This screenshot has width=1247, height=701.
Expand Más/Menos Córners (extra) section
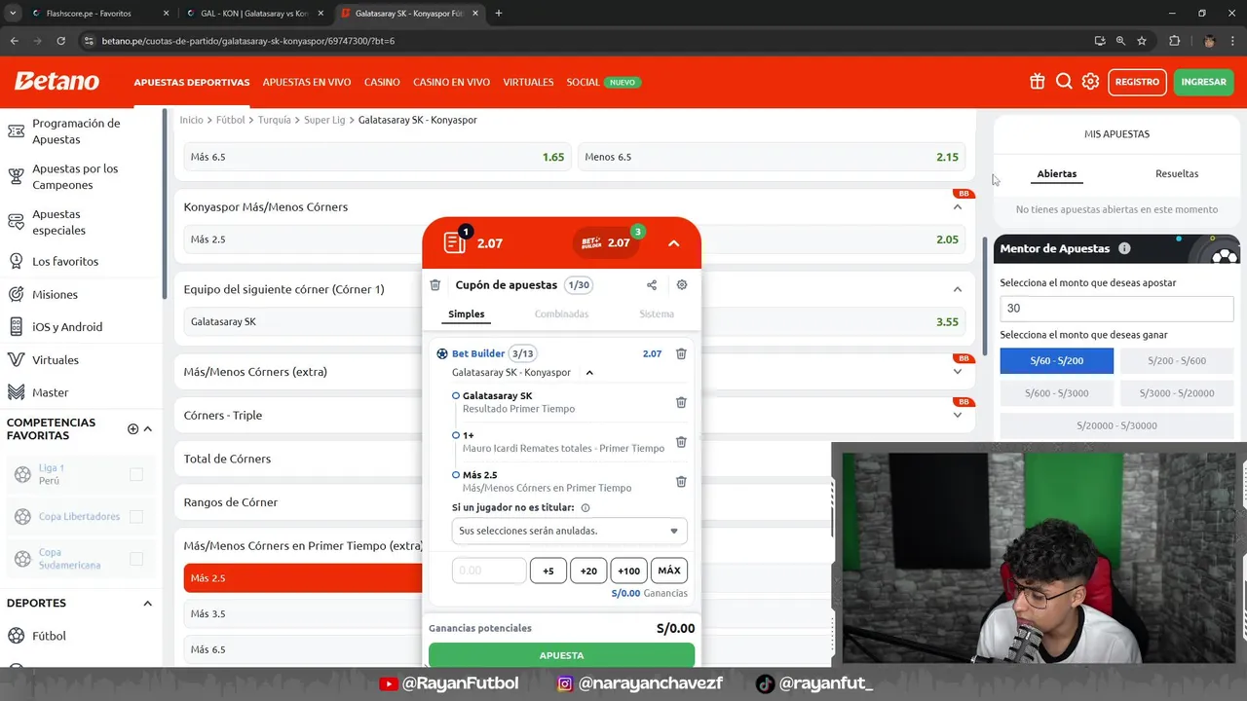pyautogui.click(x=958, y=371)
